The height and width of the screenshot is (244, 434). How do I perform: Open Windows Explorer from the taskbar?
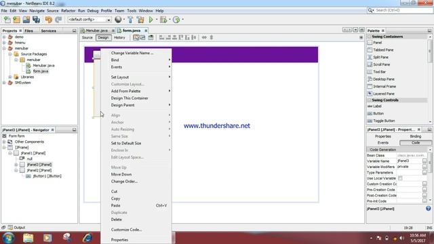pyautogui.click(x=28, y=238)
